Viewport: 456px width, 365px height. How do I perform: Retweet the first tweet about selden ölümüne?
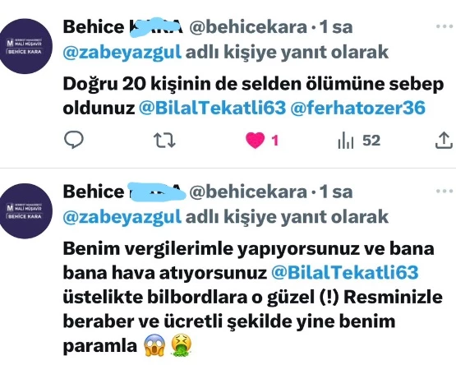(164, 141)
